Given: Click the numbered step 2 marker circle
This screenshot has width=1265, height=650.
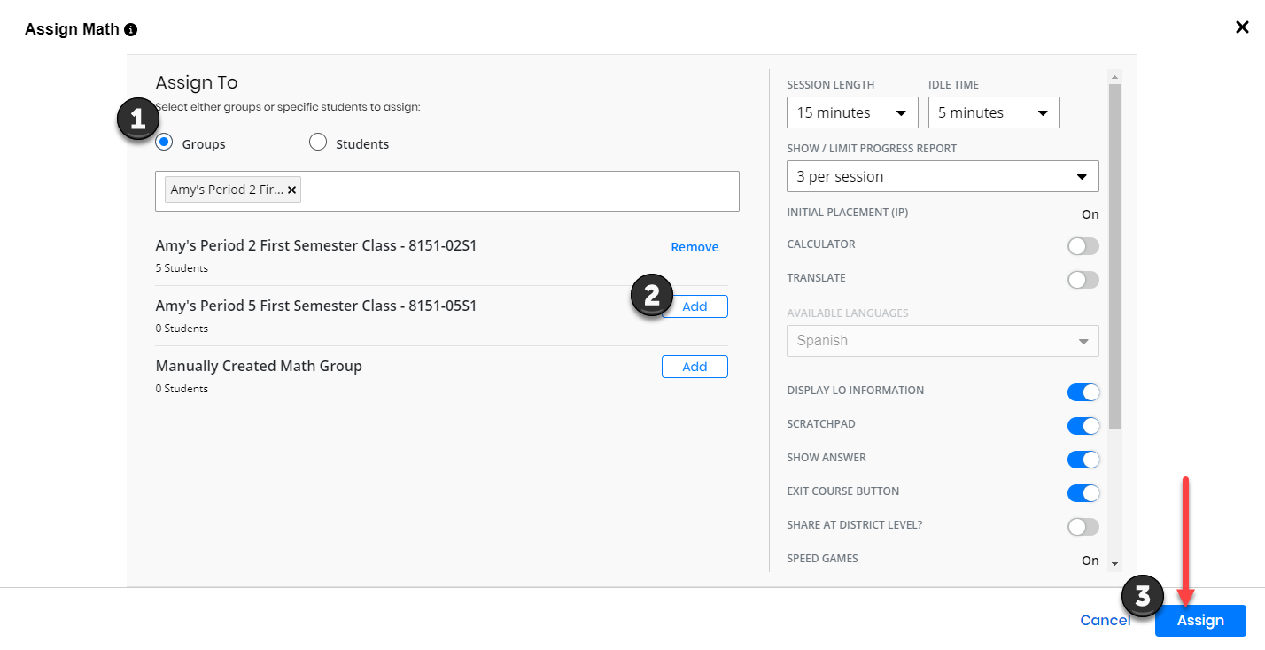Looking at the screenshot, I should (x=651, y=295).
